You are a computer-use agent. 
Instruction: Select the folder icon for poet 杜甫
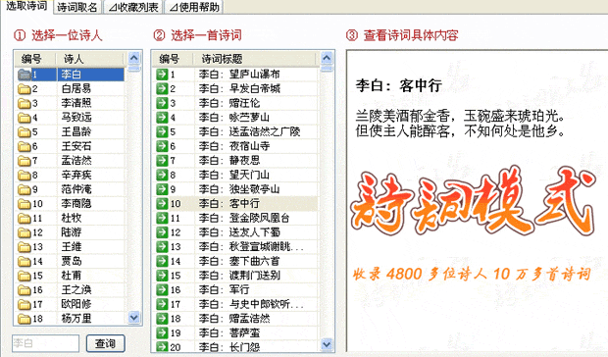[x=25, y=276]
